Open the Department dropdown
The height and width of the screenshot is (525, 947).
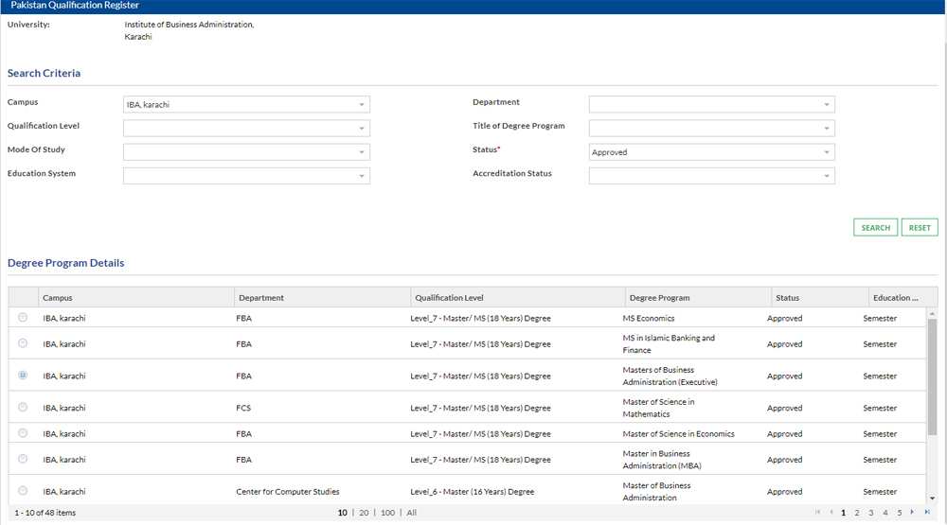(711, 104)
